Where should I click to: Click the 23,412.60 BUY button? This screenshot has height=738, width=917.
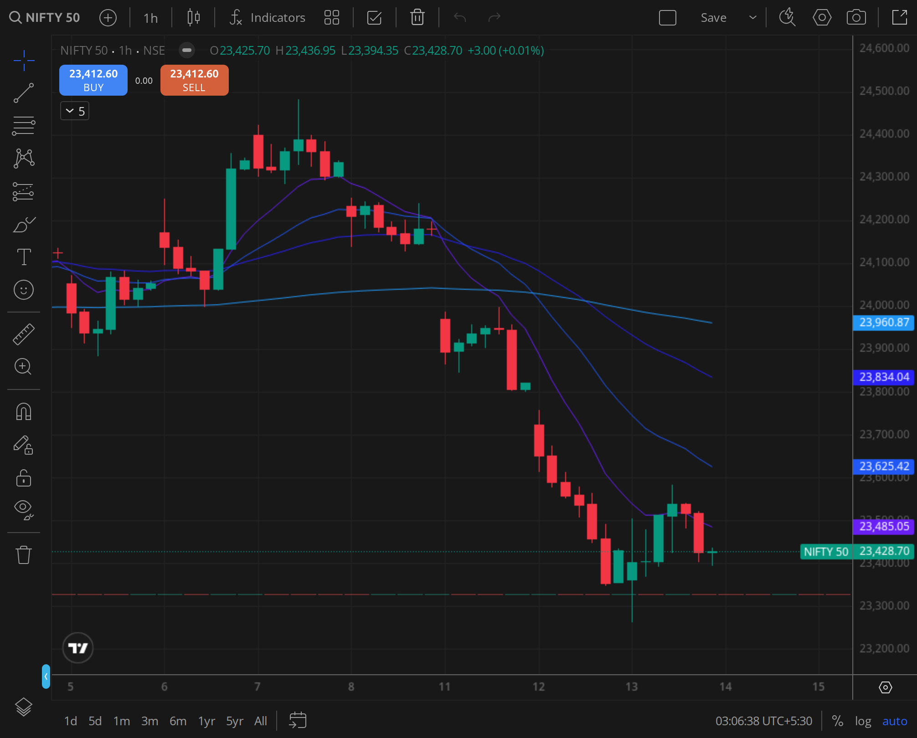pos(93,80)
